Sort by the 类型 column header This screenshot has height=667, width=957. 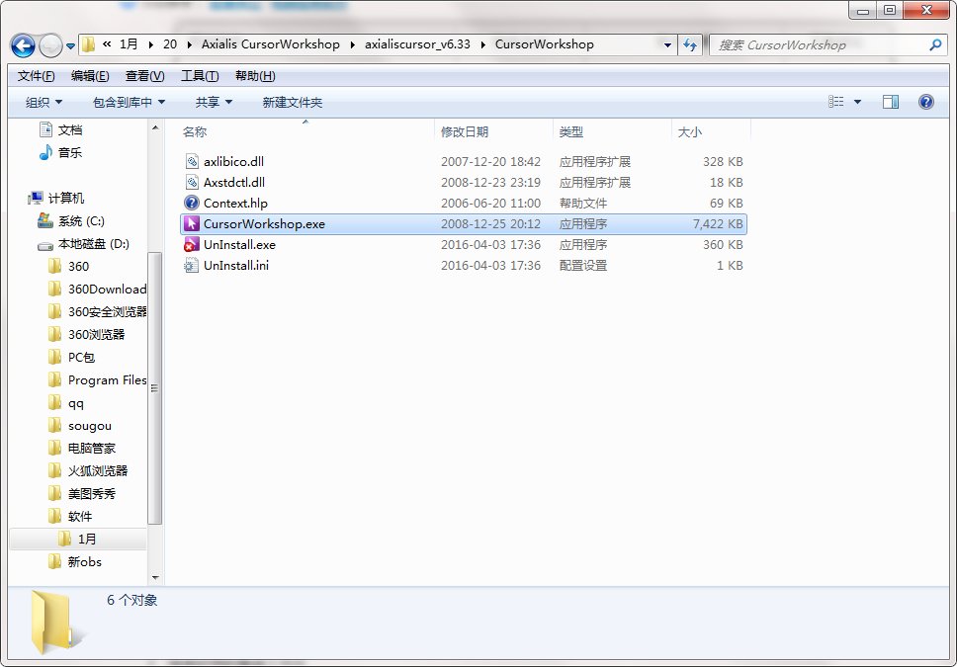tap(571, 131)
